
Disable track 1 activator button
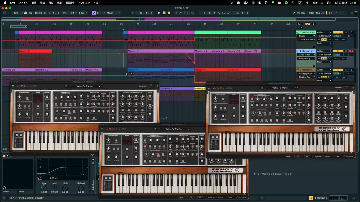[338, 32]
